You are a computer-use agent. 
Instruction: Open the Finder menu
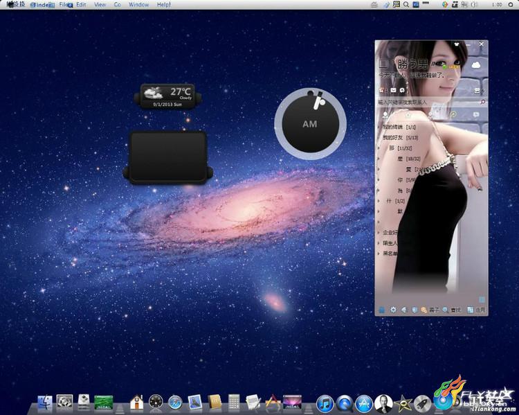click(42, 5)
